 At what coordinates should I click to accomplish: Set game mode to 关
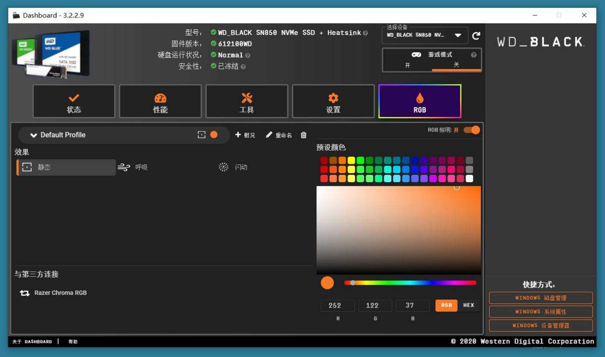456,65
